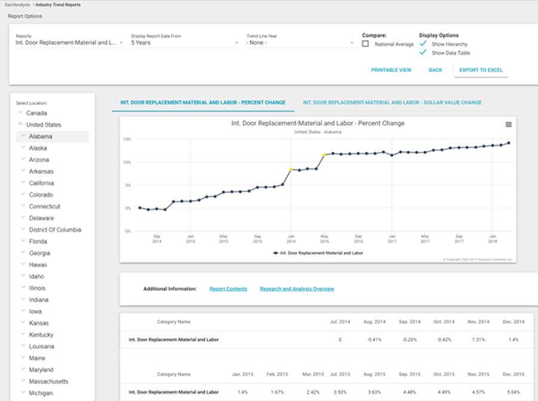Open the Reports dropdown
Image resolution: width=538 pixels, height=401 pixels.
point(69,43)
